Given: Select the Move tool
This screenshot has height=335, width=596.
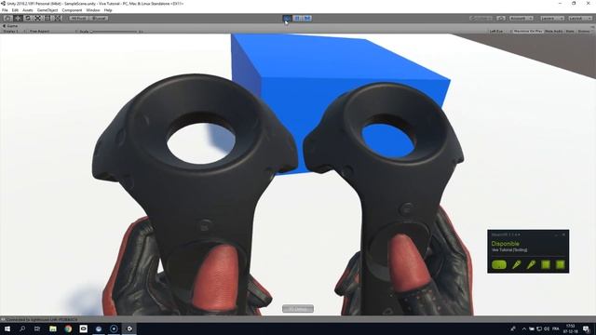Looking at the screenshot, I should 18,19.
